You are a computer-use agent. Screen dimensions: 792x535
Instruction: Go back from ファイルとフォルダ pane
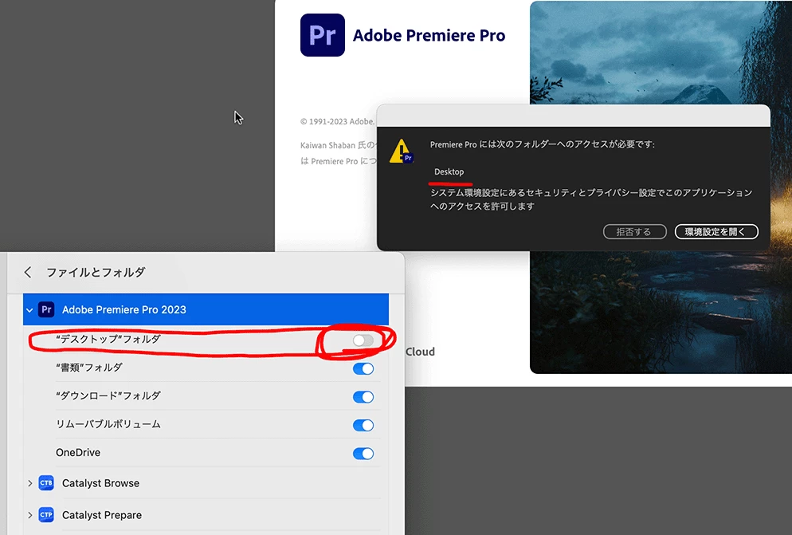click(28, 272)
